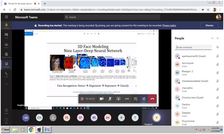Dismiss the recording notification banner
The width and height of the screenshot is (224, 134).
(x=209, y=25)
